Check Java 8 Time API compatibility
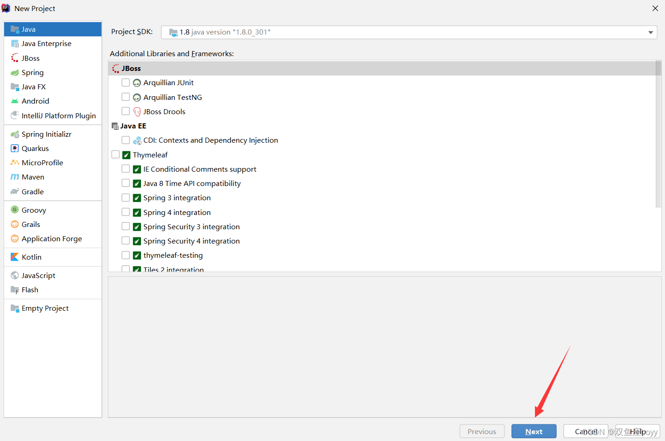 click(x=125, y=183)
